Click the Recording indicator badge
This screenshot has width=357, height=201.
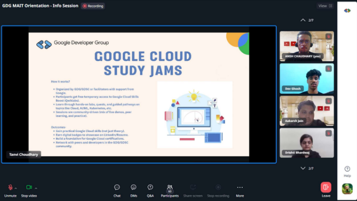tap(93, 6)
